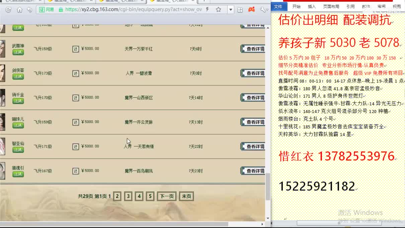View details for the 武尊神 listing
405x228 pixels.
tap(253, 49)
